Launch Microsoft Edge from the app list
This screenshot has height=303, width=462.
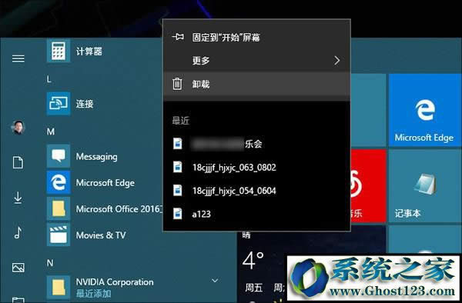click(x=59, y=182)
